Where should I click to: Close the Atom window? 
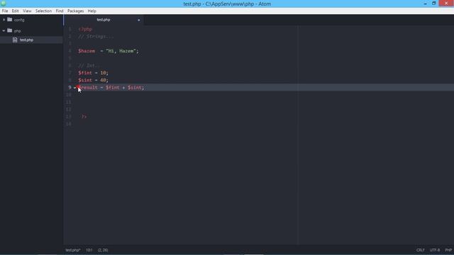point(446,3)
